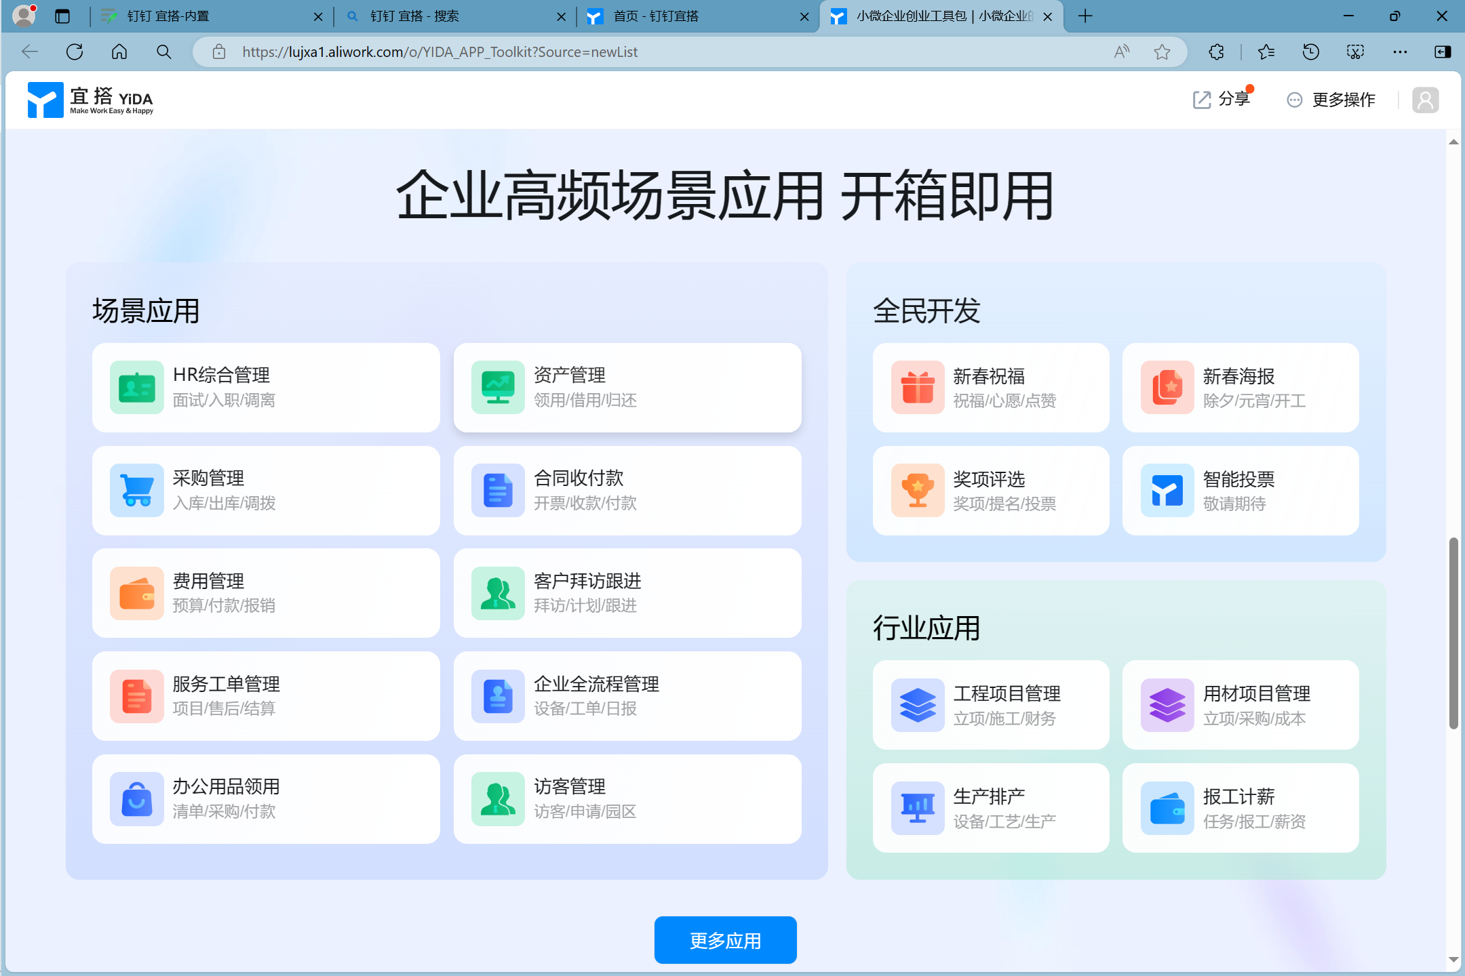Open favorites list icon in toolbar

1266,52
